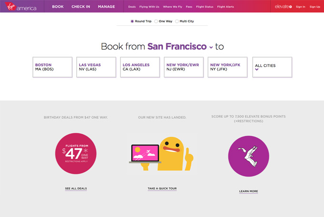This screenshot has height=217, width=324.
Task: Click the $47 flights deal circle
Action: coord(76,154)
